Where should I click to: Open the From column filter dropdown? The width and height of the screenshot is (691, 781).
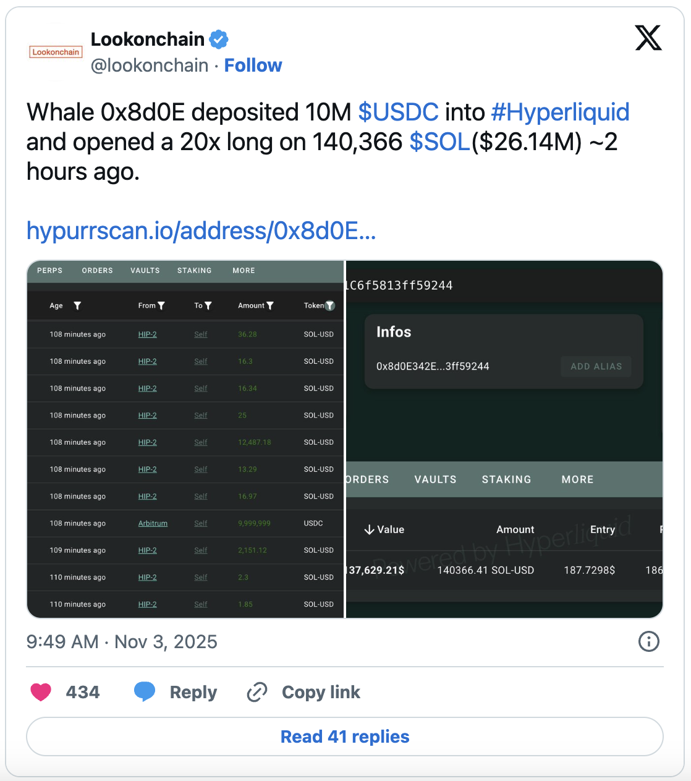pos(161,305)
